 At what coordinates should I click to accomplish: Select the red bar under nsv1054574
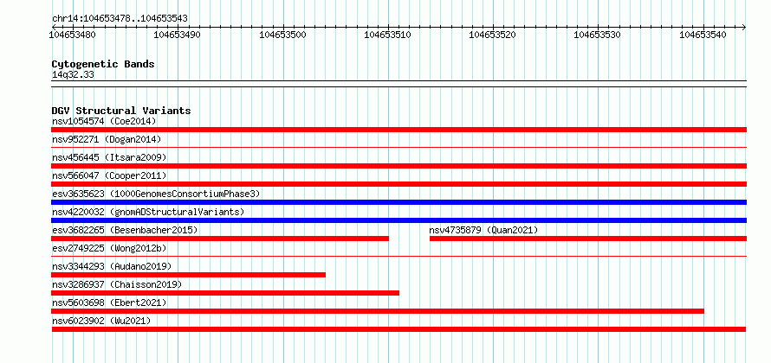(398, 130)
